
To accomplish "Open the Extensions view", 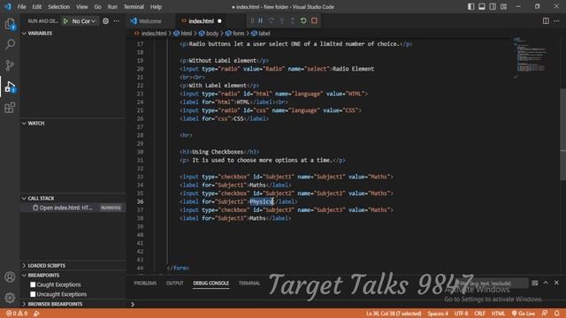I will click(x=10, y=108).
